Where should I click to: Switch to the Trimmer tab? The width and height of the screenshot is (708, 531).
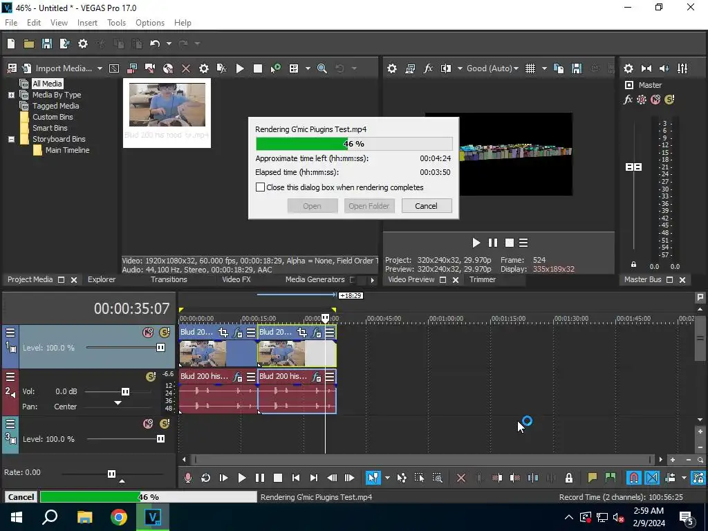pos(483,279)
